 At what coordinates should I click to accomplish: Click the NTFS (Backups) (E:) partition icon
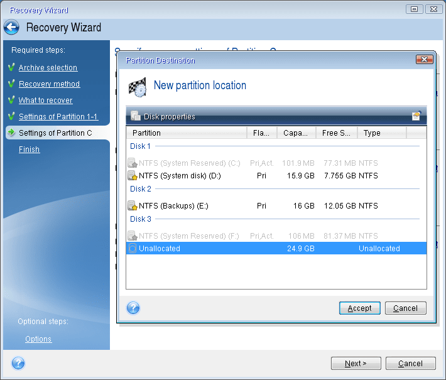pyautogui.click(x=132, y=206)
